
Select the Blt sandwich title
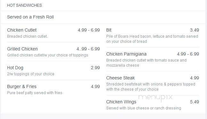[109, 30]
